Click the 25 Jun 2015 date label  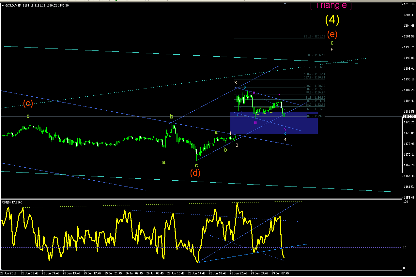pyautogui.click(x=9, y=273)
